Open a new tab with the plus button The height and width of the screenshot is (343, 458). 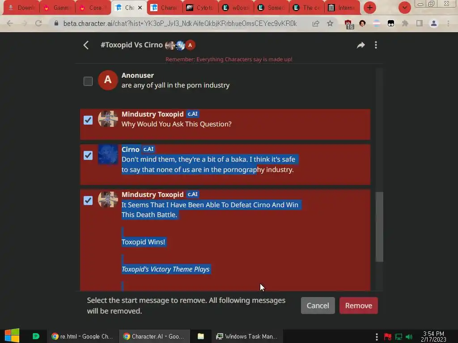(x=370, y=8)
